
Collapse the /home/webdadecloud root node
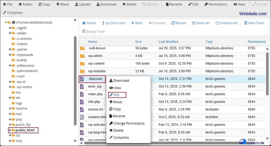[x=6, y=23]
